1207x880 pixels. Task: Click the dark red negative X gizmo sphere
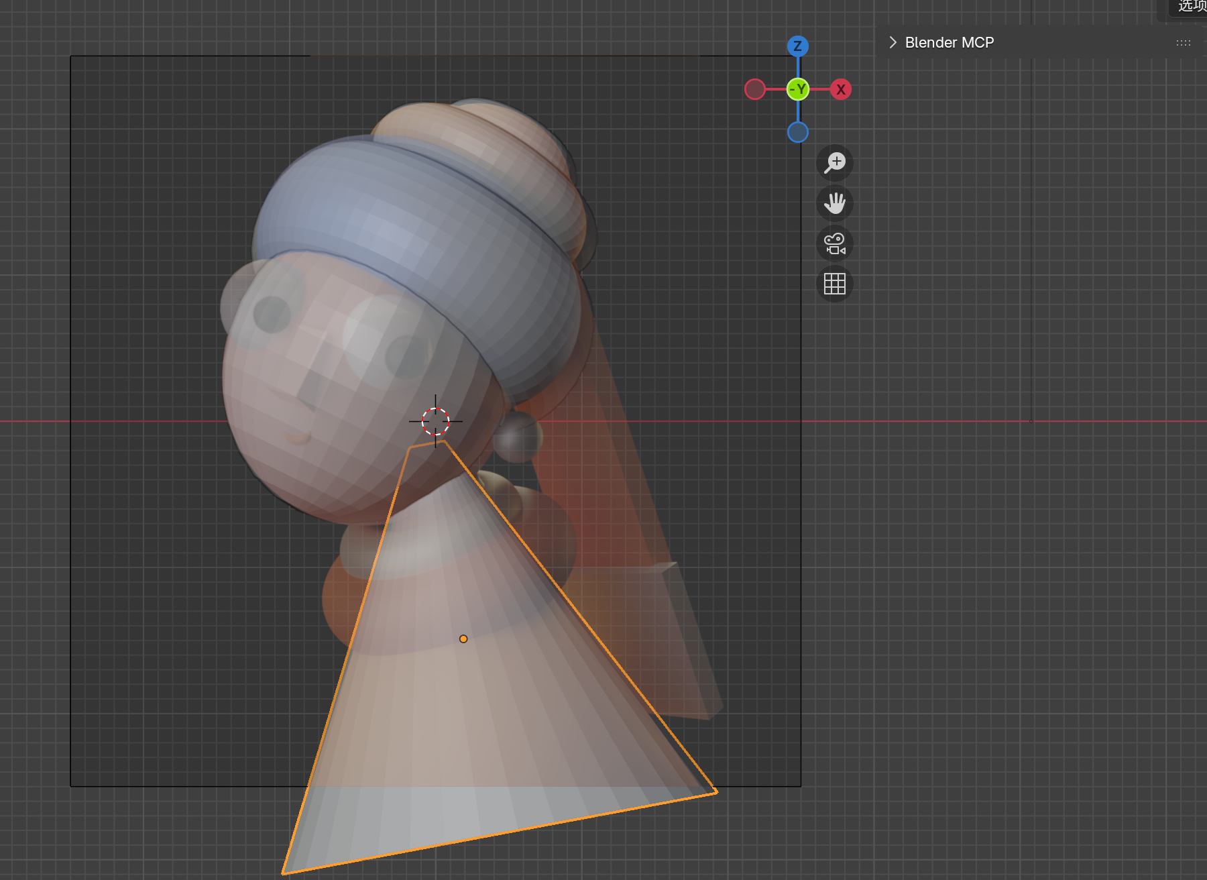(755, 88)
